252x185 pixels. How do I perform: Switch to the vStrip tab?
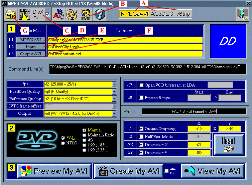[183, 14]
